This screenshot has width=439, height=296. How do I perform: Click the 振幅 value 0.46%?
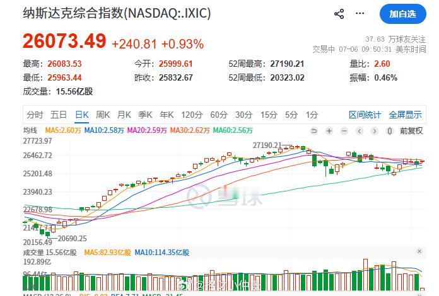(386, 77)
